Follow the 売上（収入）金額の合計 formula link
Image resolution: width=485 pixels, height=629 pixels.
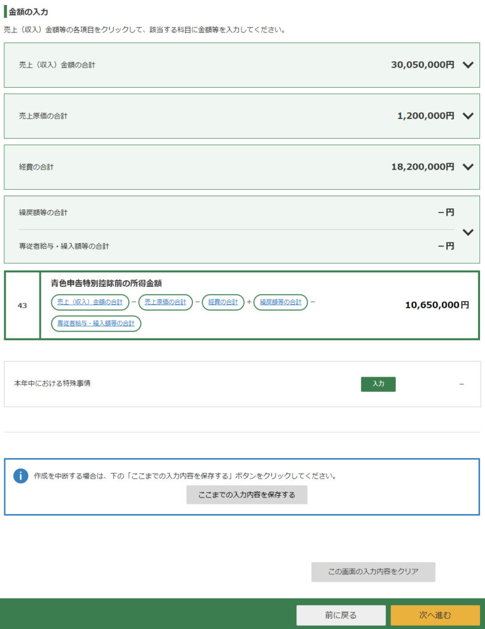(x=90, y=302)
